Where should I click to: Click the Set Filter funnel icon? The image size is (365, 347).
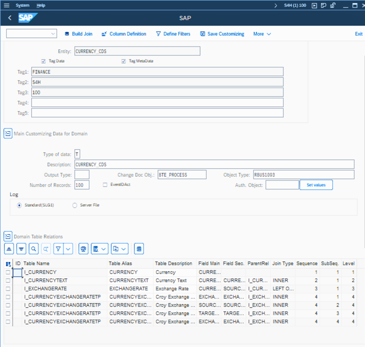pos(58,249)
